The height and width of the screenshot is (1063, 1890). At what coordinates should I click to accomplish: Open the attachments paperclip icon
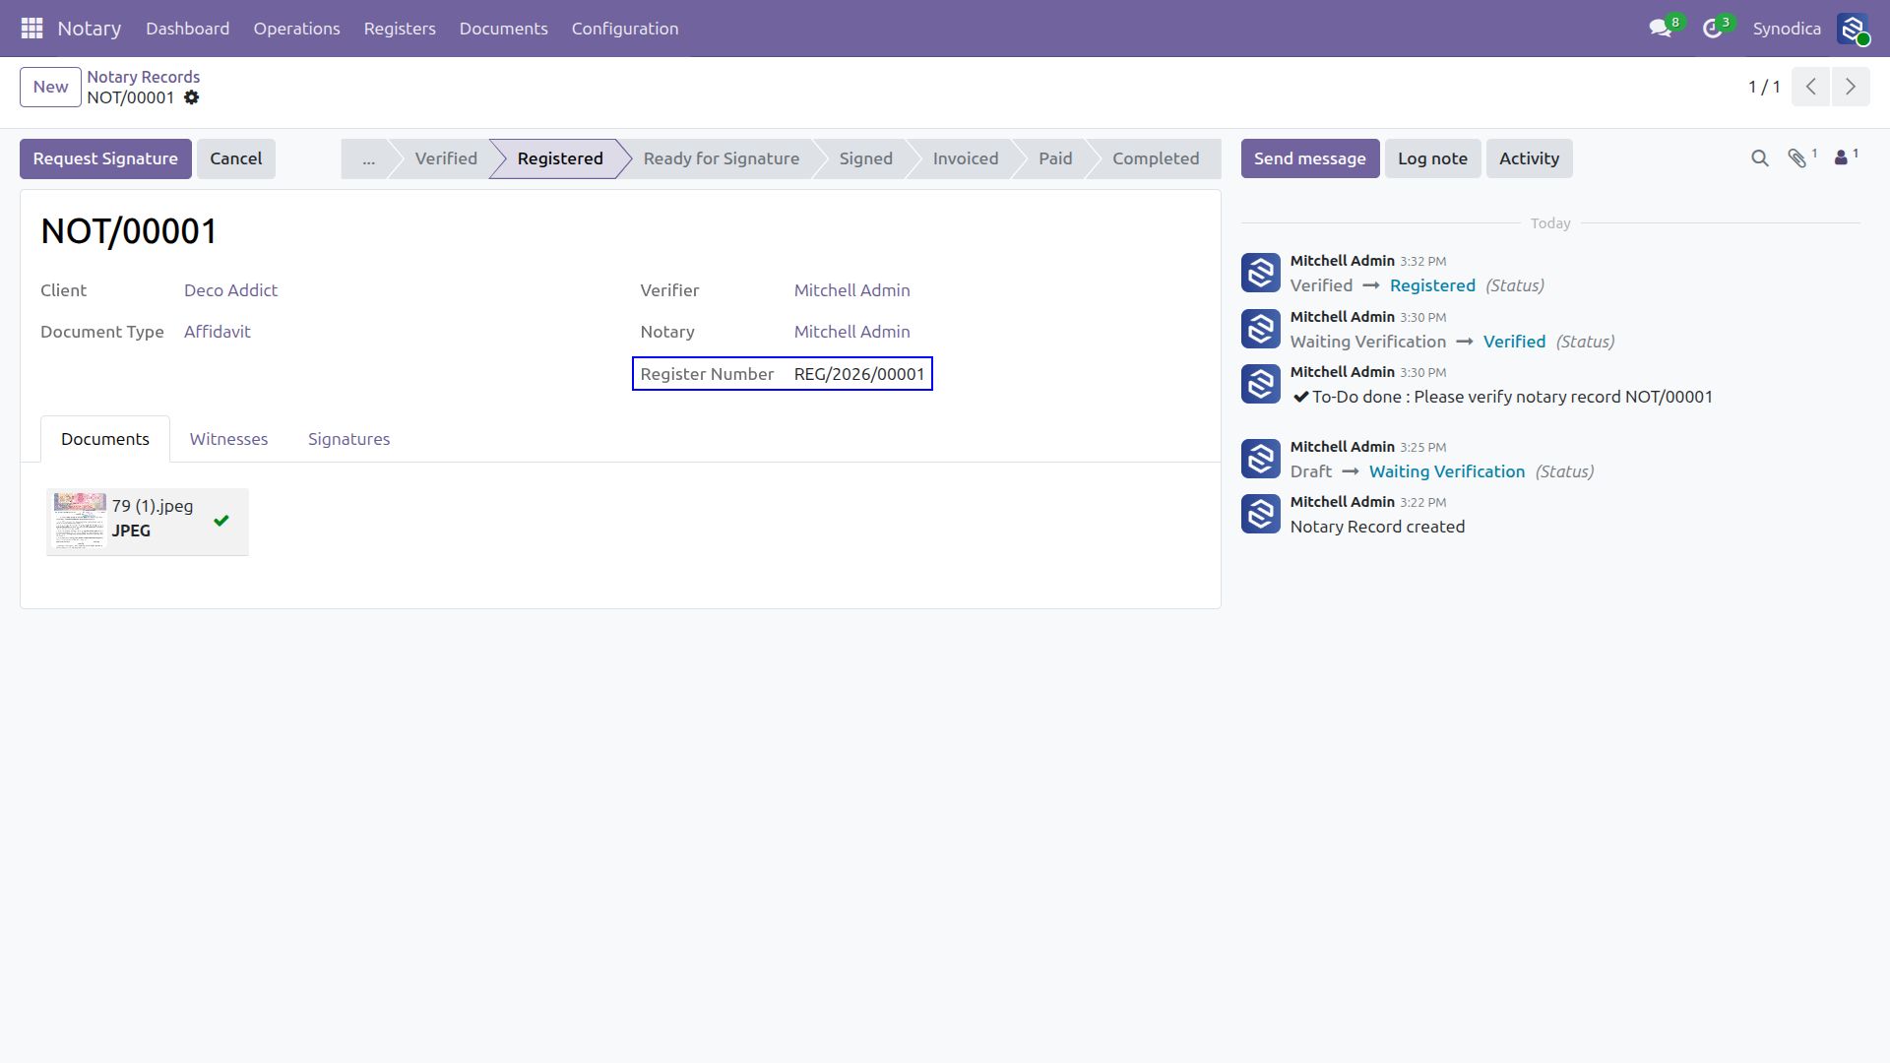[1797, 158]
